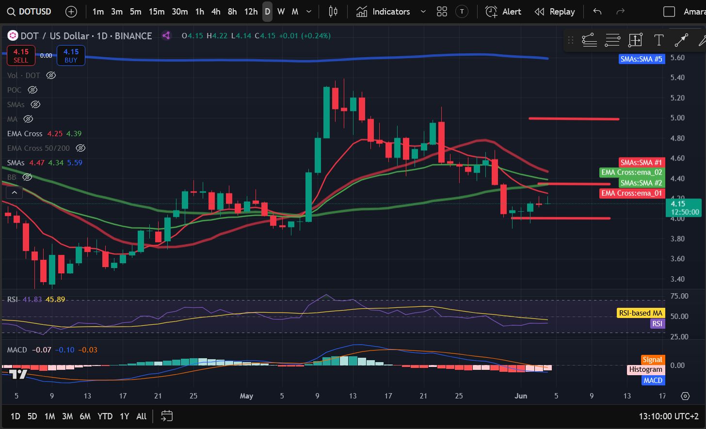This screenshot has width=706, height=429.
Task: Select the Text drawing tool
Action: (658, 40)
